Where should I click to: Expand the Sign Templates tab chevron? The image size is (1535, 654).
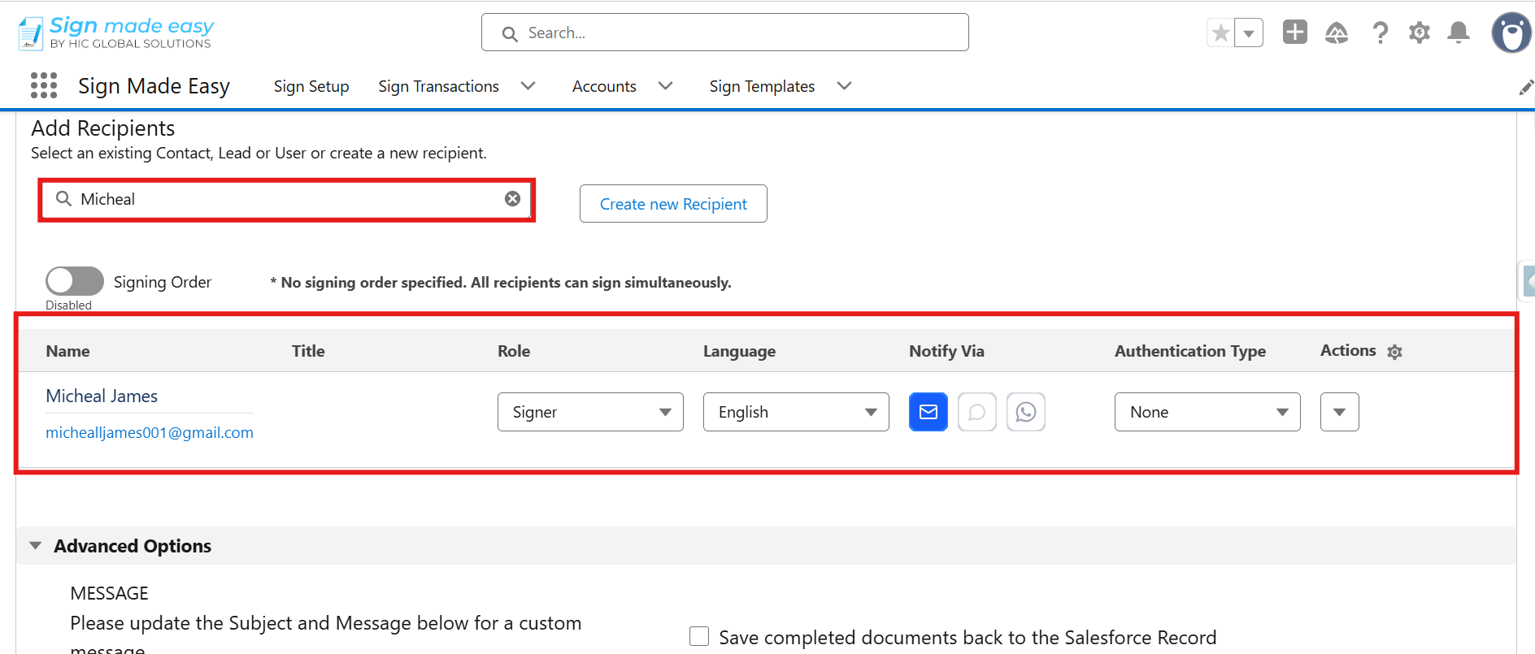(845, 86)
